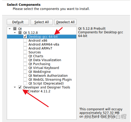Screen dimensions: 131x122
Task: Collapse the Developer and Designer Tools branch
Action: [x=15, y=87]
